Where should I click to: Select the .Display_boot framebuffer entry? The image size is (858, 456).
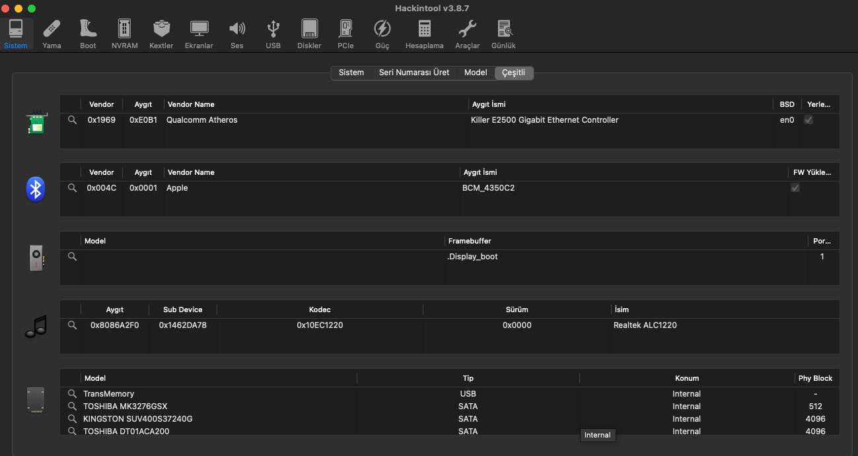click(473, 257)
